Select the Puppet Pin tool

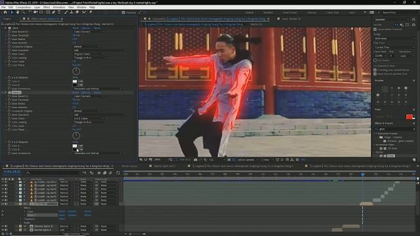(91, 12)
